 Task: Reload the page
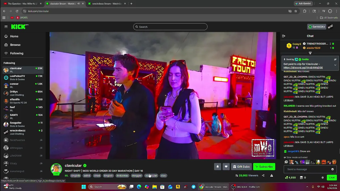[x=17, y=11]
